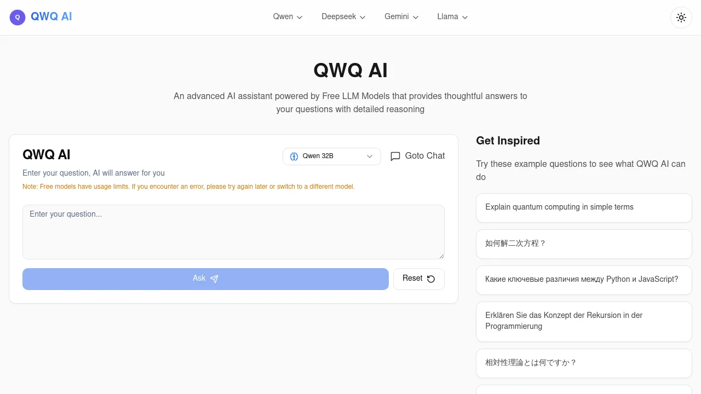This screenshot has height=394, width=701.
Task: Click the chat bubble icon beside Goto Chat
Action: tap(395, 157)
